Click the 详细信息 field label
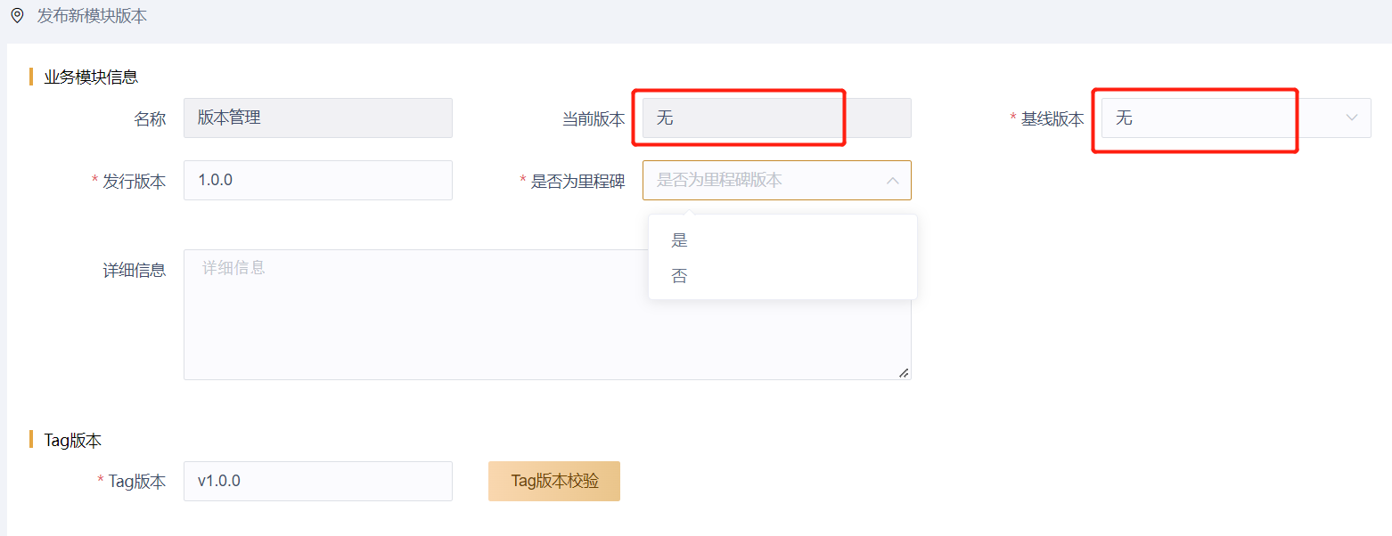 point(135,271)
